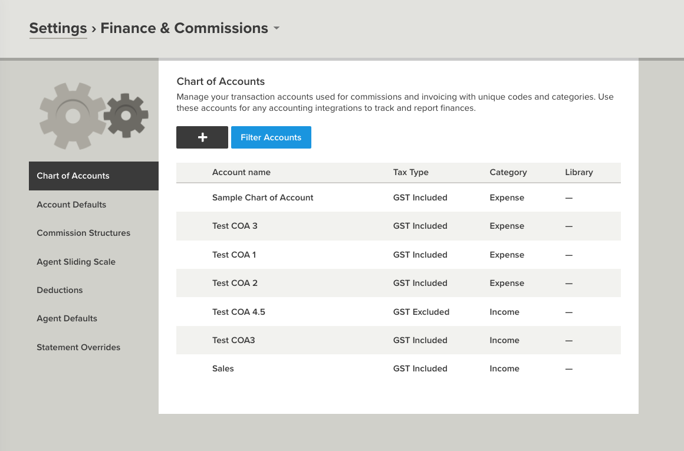Sort by the Account name column header

[x=241, y=172]
